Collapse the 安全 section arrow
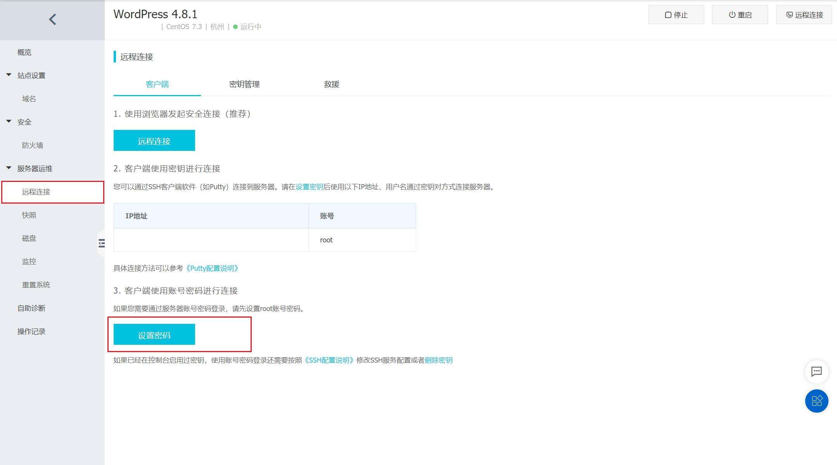This screenshot has height=465, width=837. (9, 121)
